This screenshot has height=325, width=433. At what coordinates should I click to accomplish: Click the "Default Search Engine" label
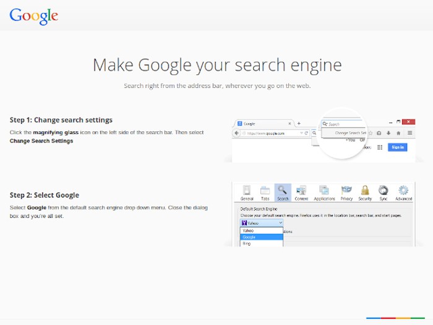[259, 209]
